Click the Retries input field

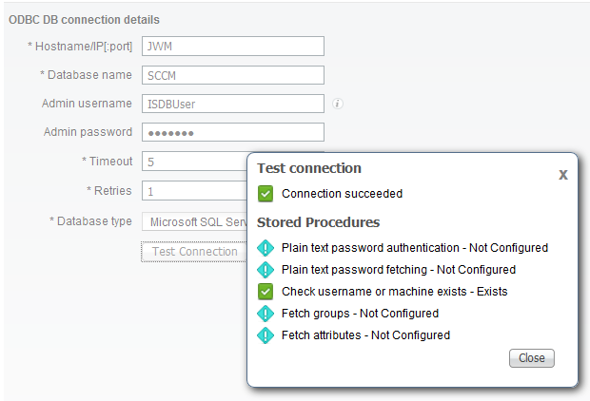pyautogui.click(x=194, y=191)
